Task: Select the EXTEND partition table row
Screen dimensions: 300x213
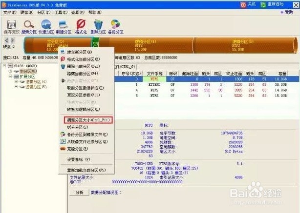Action: click(207, 84)
